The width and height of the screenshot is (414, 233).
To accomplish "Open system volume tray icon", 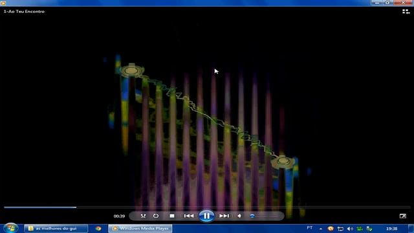I will pos(350,228).
